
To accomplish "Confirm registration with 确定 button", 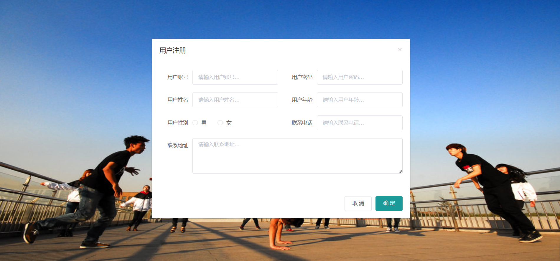I will click(x=389, y=204).
